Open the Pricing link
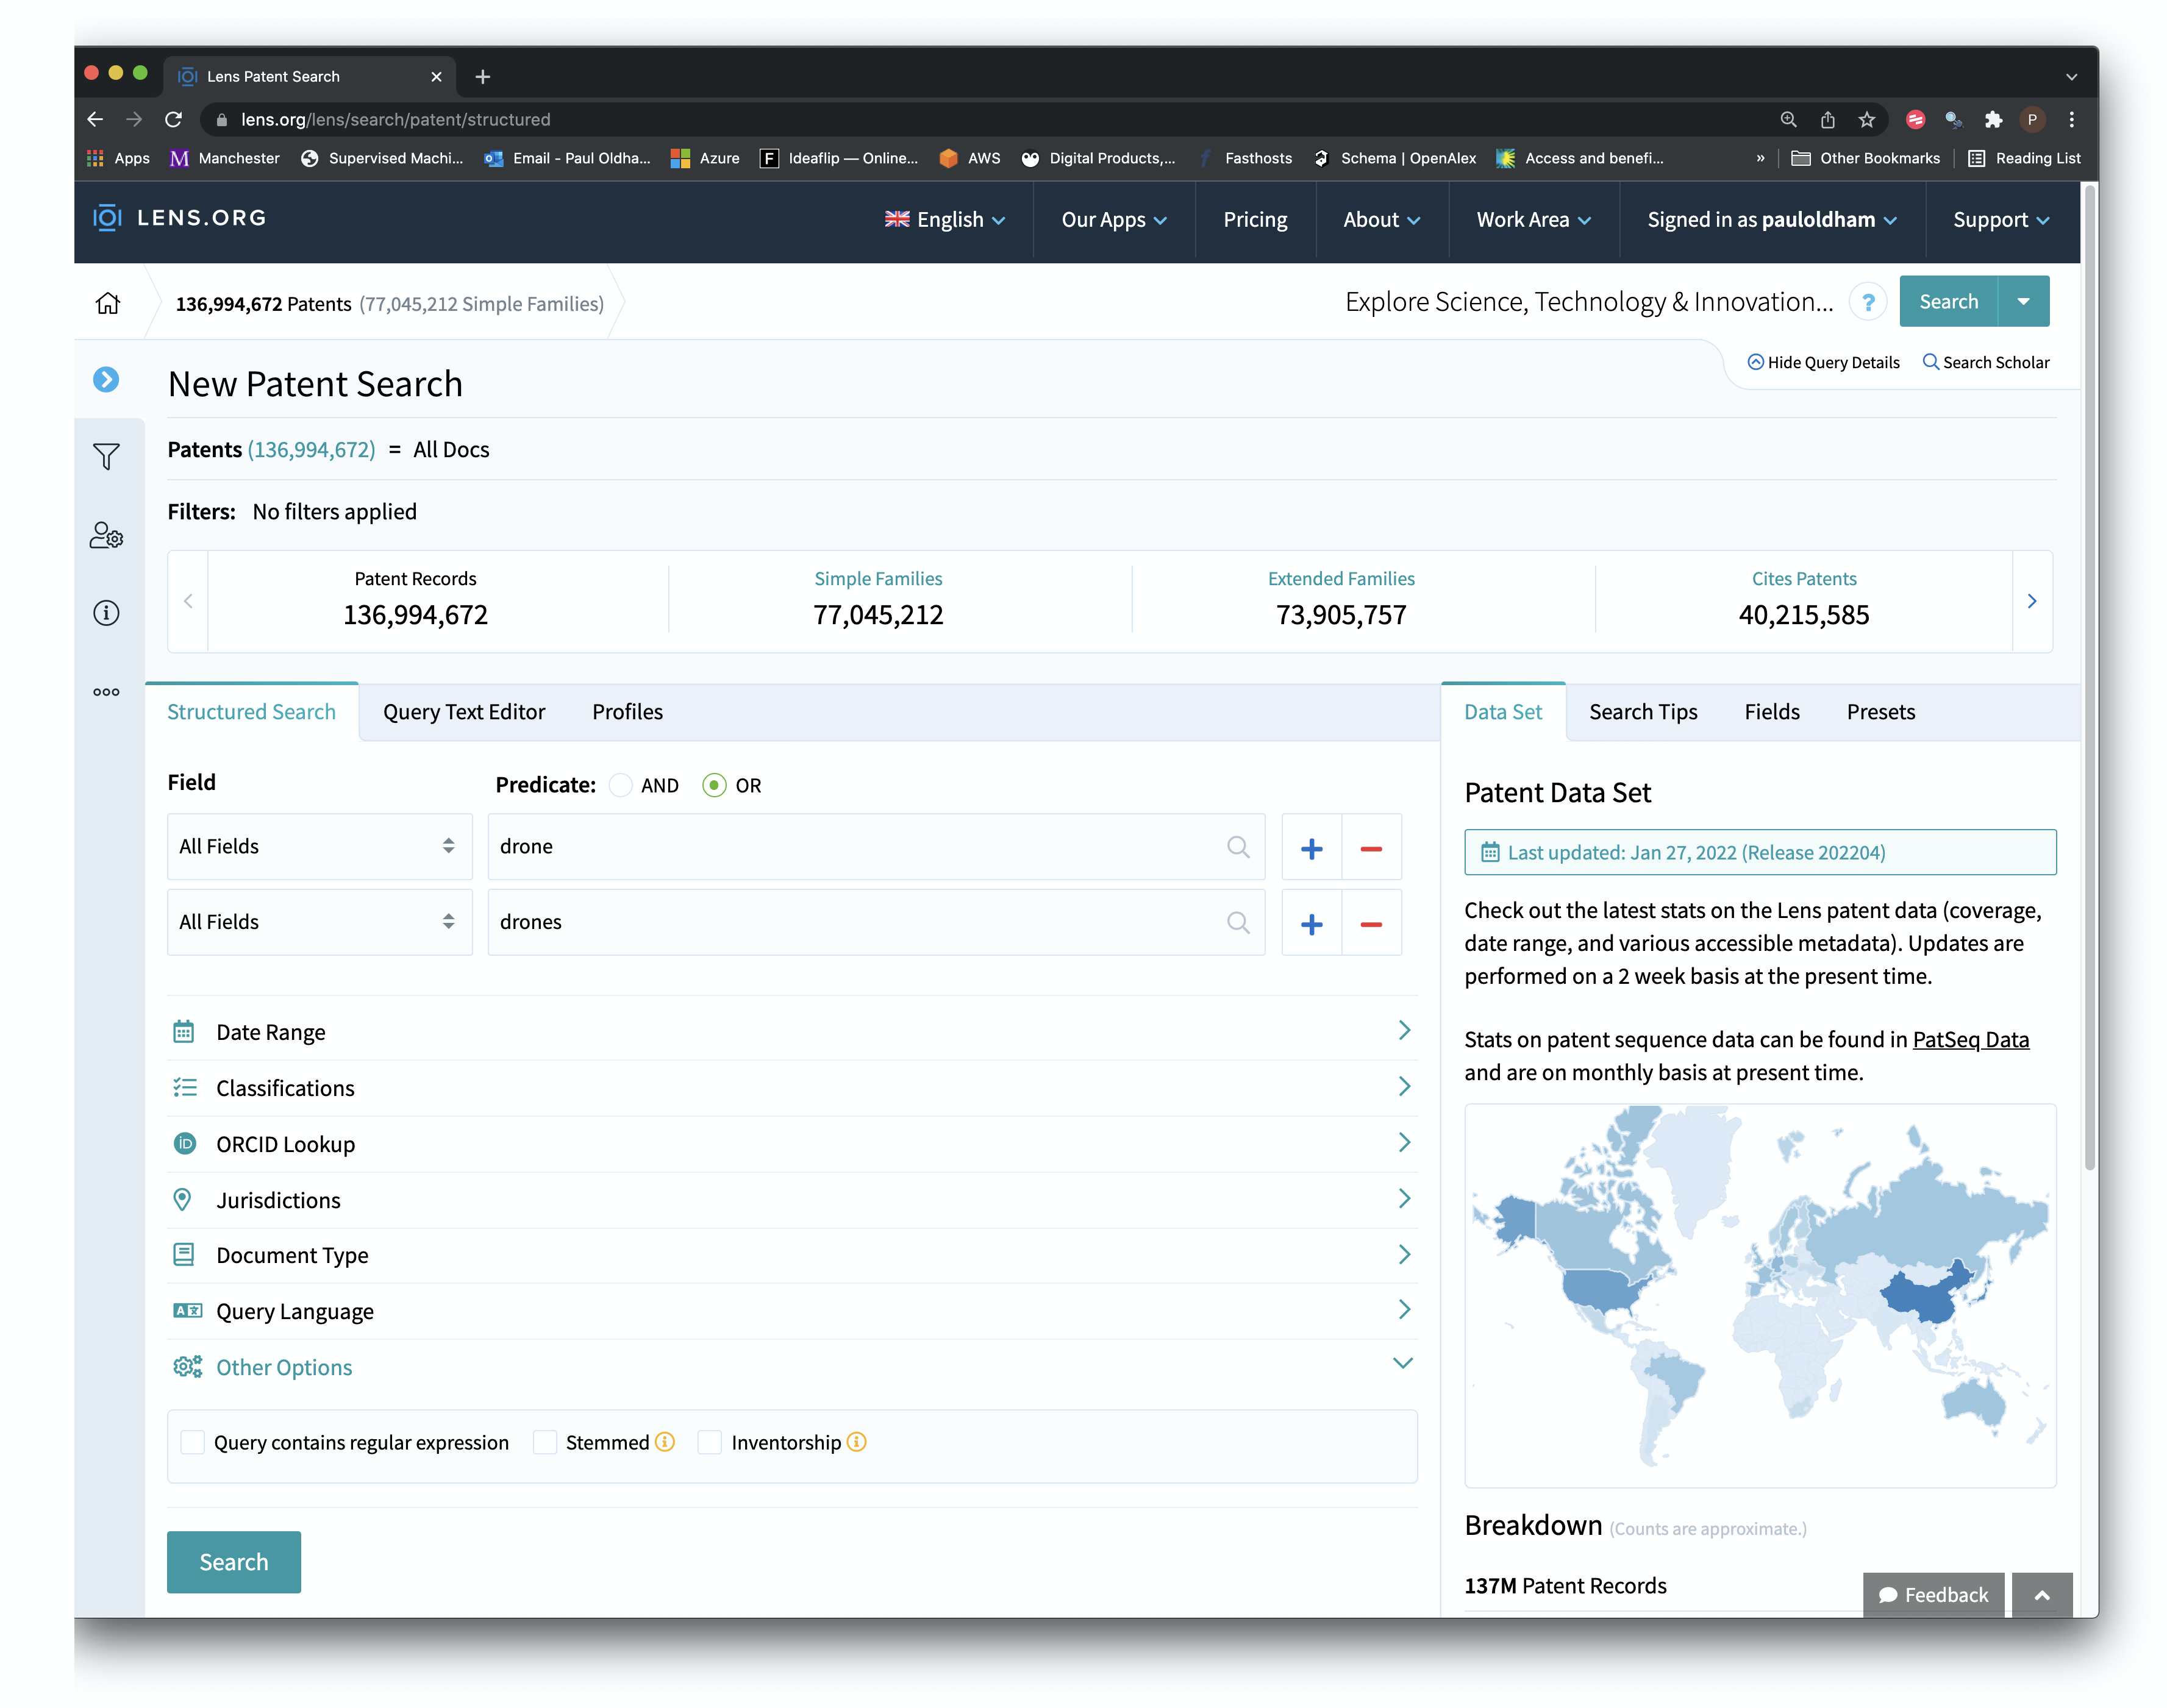Viewport: 2167px width, 1708px height. (x=1255, y=220)
